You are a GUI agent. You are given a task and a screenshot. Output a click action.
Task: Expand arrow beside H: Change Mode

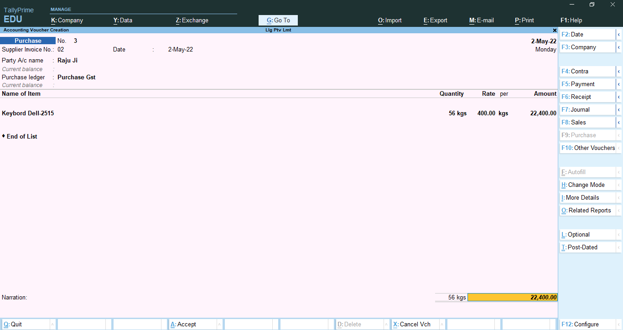(619, 185)
